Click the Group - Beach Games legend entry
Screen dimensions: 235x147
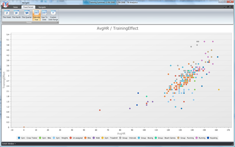[165, 138]
